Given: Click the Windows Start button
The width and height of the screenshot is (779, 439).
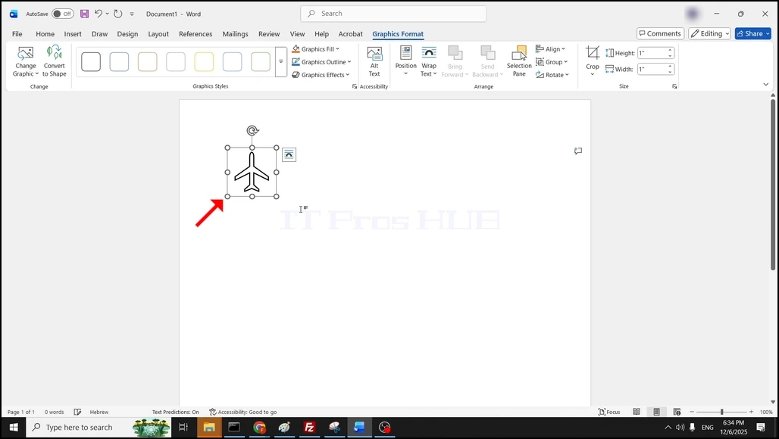Looking at the screenshot, I should (x=14, y=427).
